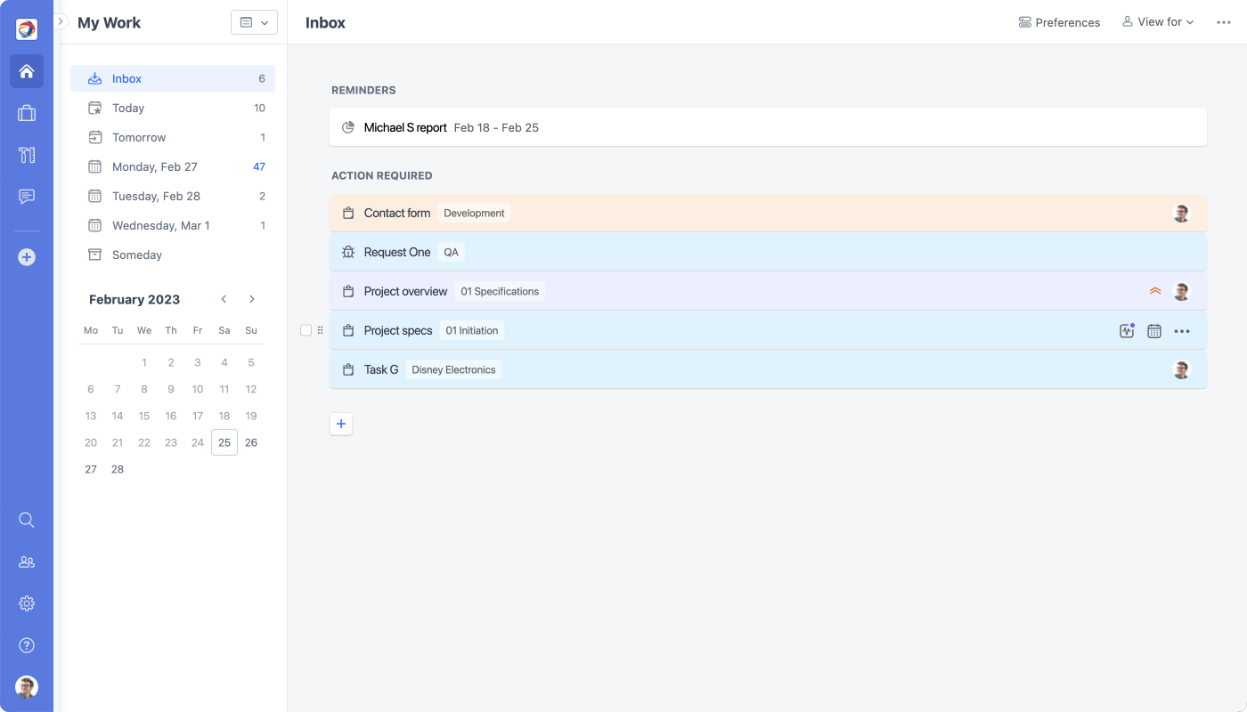
Task: Click the bug icon on Request One row
Action: (x=348, y=252)
